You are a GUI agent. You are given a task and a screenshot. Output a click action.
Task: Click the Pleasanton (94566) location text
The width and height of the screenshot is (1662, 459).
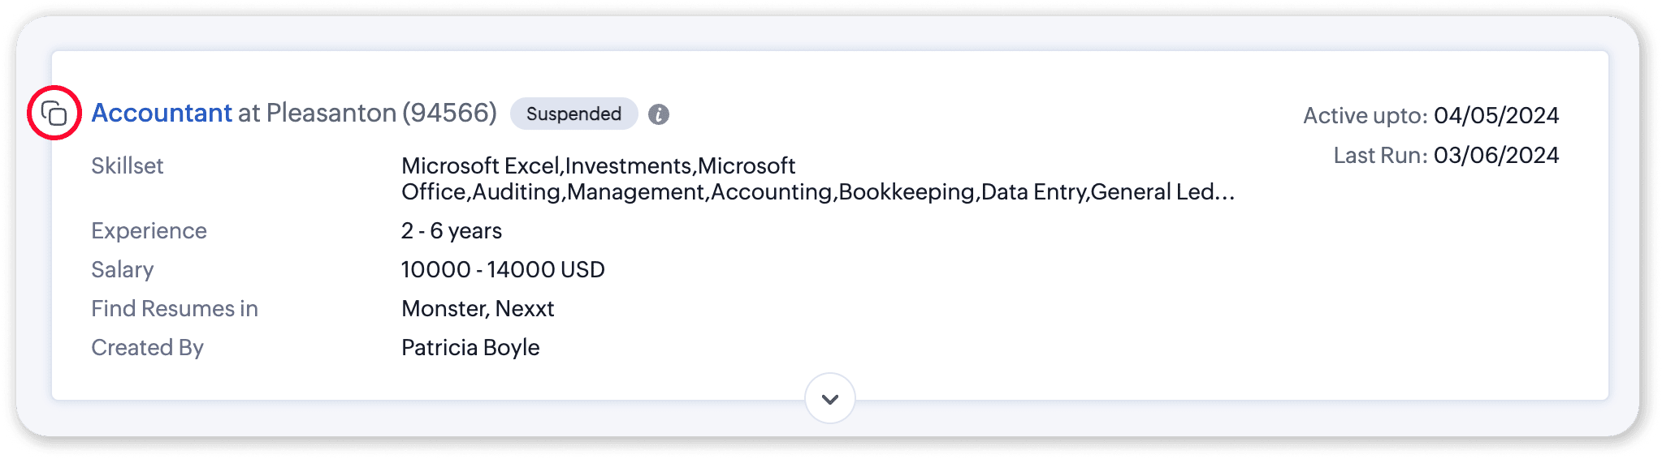(x=381, y=113)
